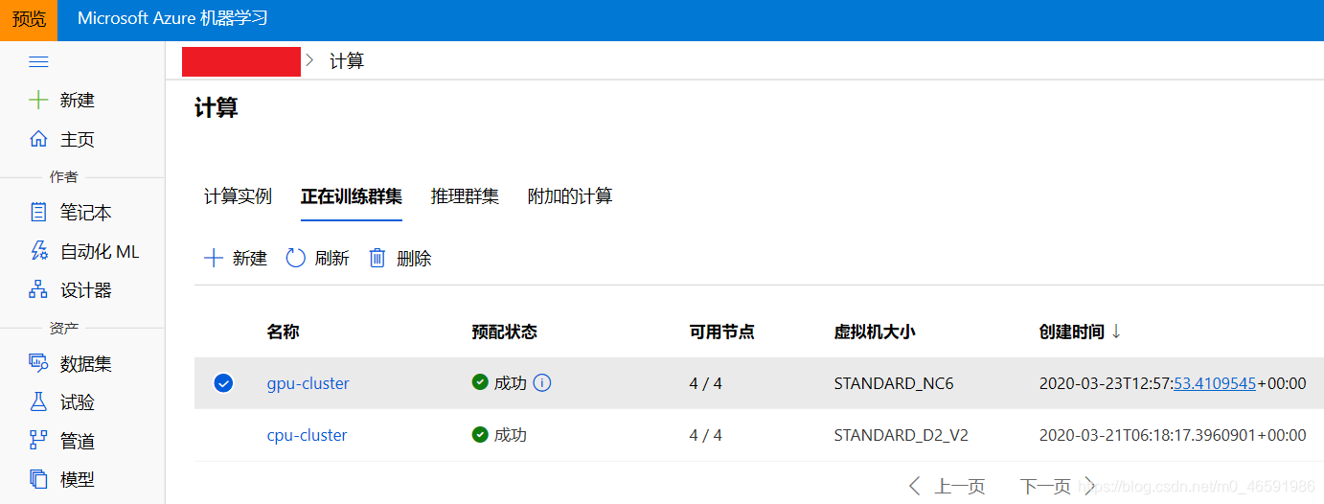This screenshot has width=1324, height=504.
Task: Switch to the 计算实例 tab
Action: [x=238, y=196]
